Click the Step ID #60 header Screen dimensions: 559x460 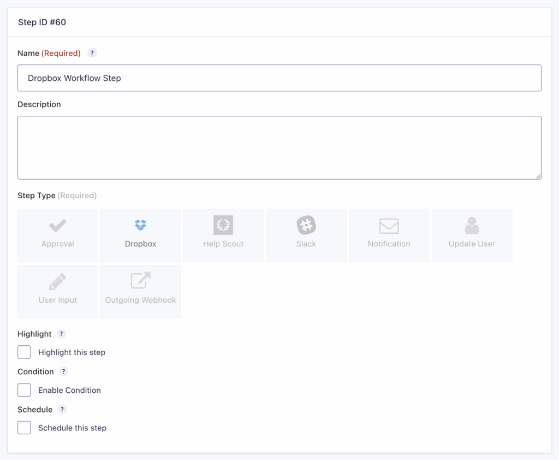pos(41,22)
